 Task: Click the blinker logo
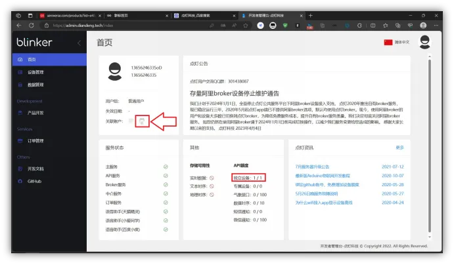pyautogui.click(x=34, y=42)
